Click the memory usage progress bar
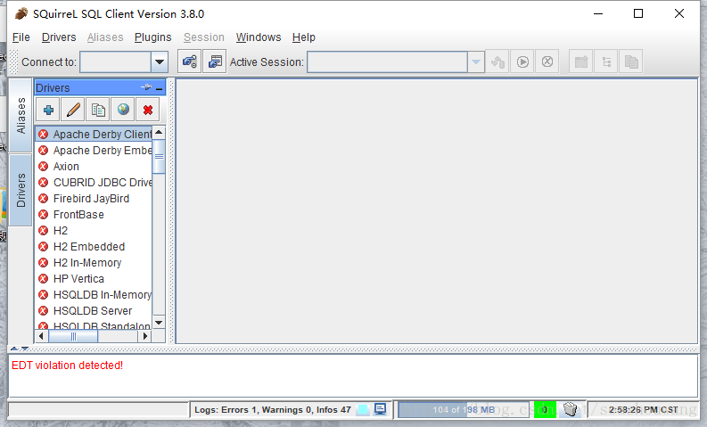707x427 pixels. pos(464,409)
